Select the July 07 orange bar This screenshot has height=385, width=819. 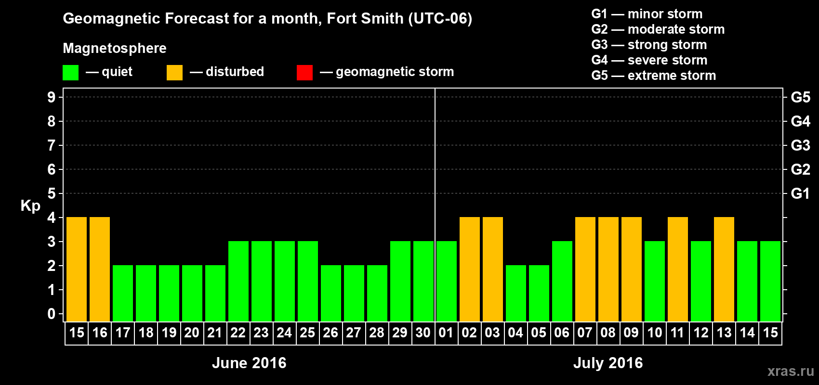(x=585, y=269)
